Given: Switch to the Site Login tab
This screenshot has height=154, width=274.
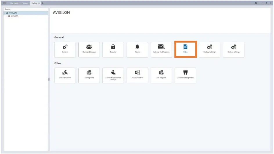Looking at the screenshot, I should click(14, 3).
